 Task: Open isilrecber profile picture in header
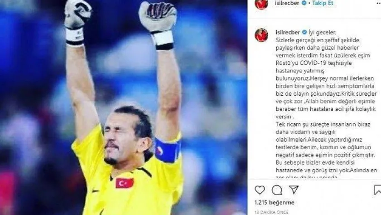tap(261, 4)
